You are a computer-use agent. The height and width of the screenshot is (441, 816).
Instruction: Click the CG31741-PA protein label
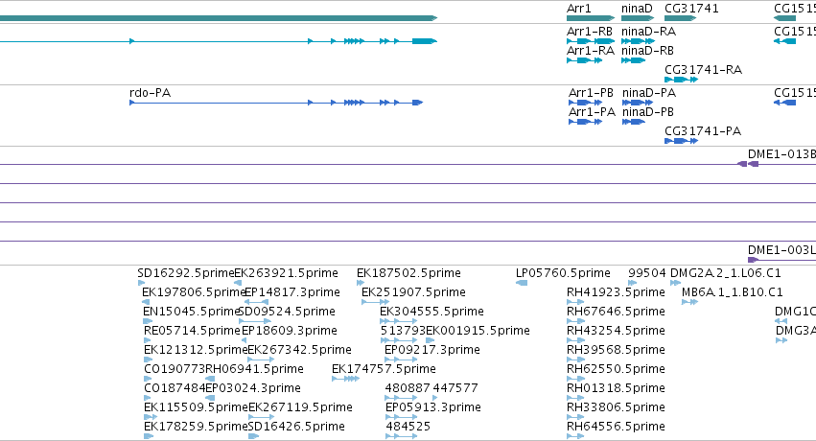pos(703,131)
